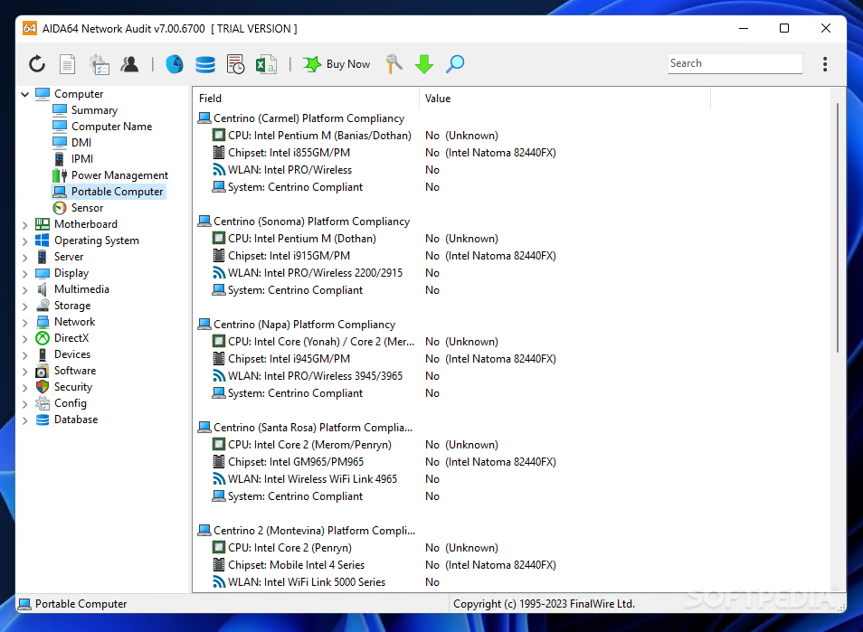The height and width of the screenshot is (632, 863).
Task: Click the Search input field
Action: [x=735, y=63]
